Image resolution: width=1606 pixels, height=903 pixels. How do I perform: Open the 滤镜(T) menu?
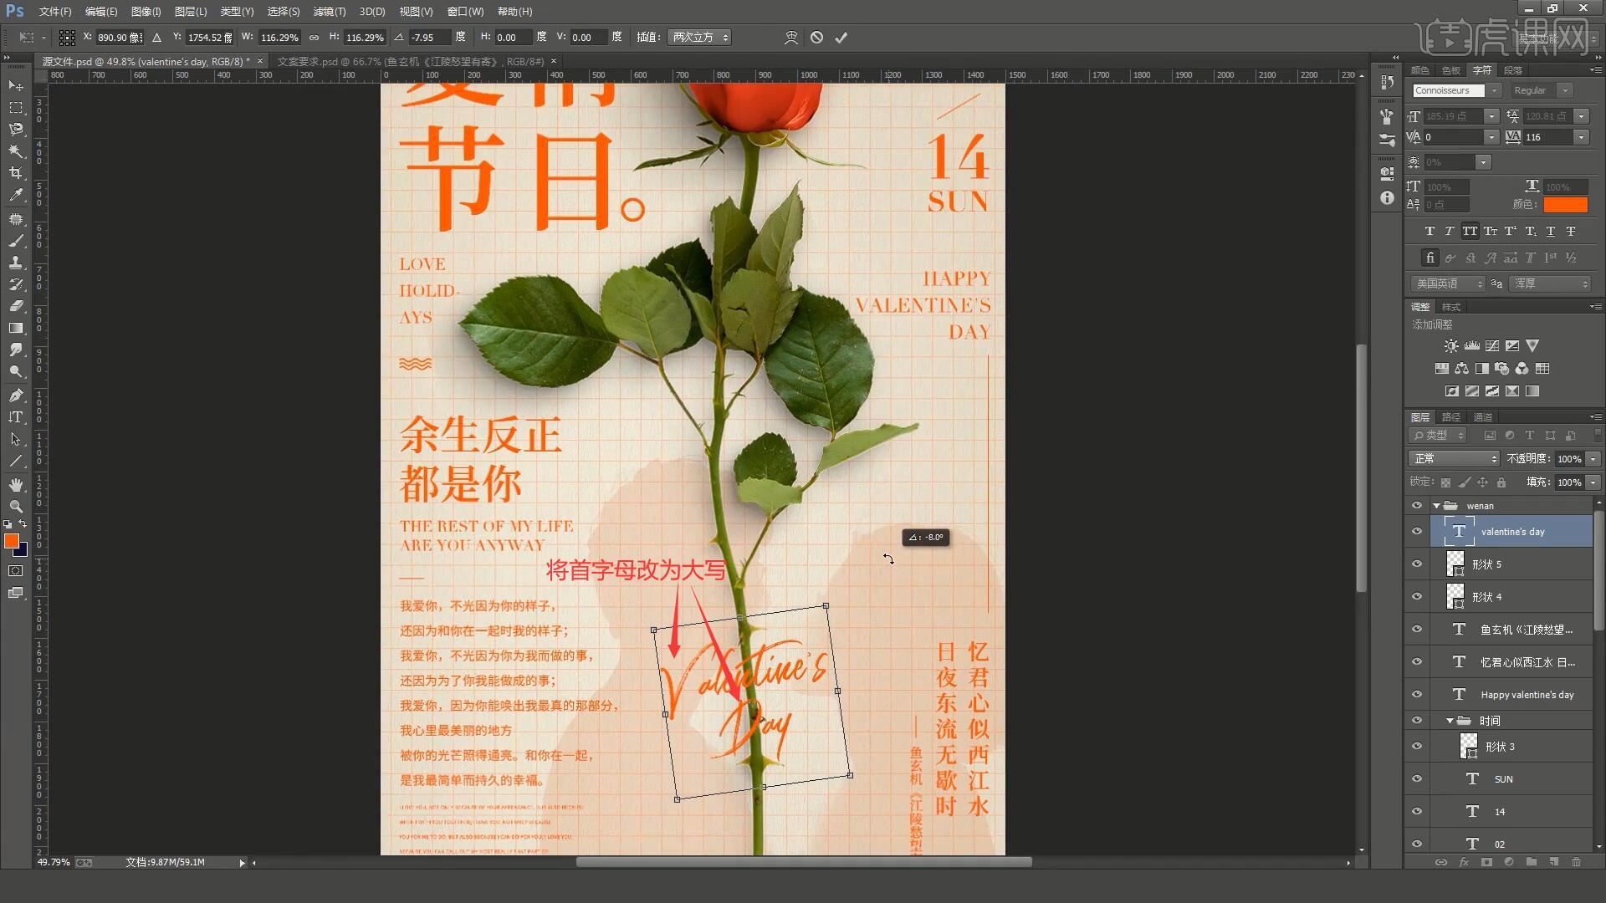click(329, 12)
